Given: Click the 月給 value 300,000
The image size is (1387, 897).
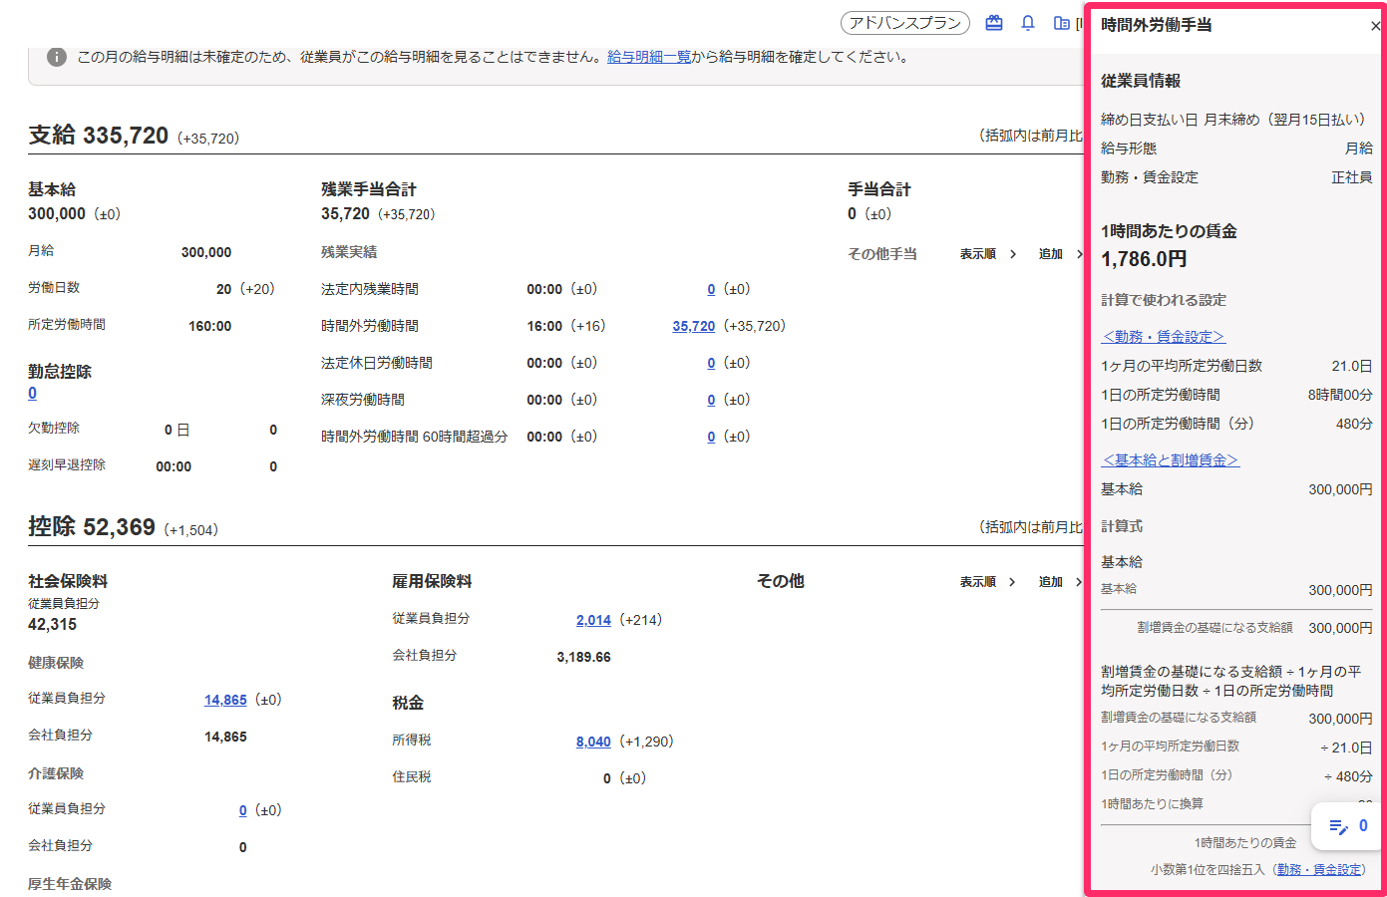Looking at the screenshot, I should 206,252.
